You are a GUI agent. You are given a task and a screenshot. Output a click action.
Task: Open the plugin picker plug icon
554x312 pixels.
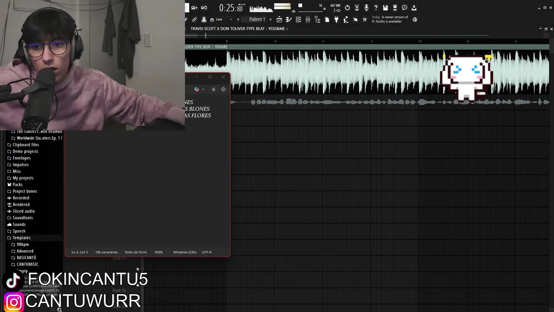tap(336, 19)
